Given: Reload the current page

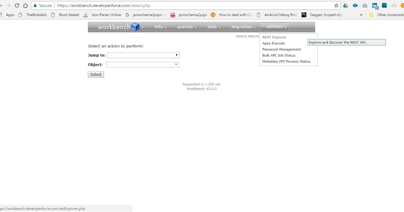Looking at the screenshot, I should (17, 5).
